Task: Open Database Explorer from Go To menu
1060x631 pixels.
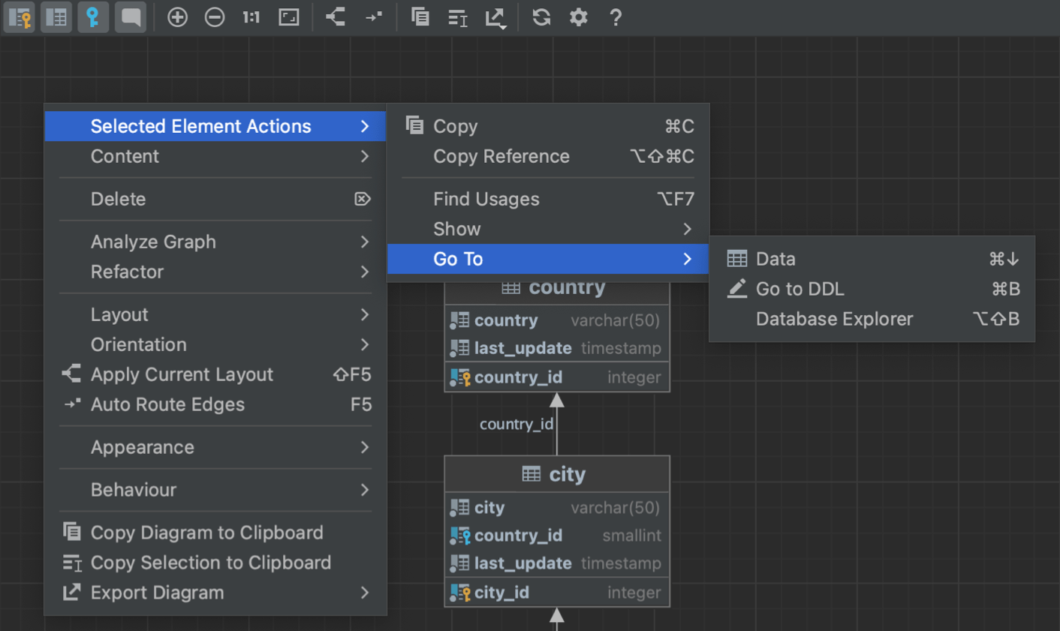Action: tap(834, 319)
